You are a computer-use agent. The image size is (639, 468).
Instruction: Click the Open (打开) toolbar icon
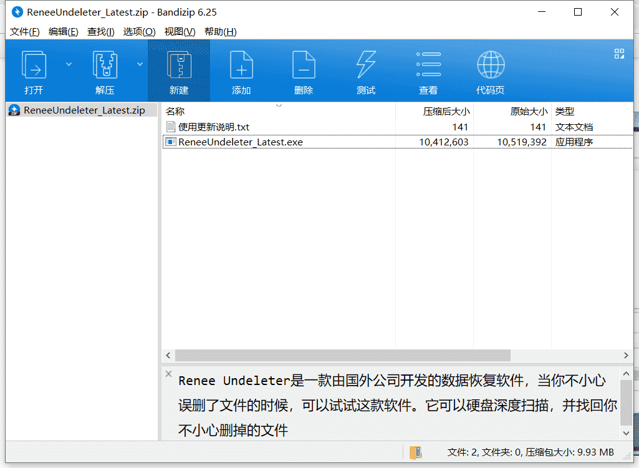34,64
